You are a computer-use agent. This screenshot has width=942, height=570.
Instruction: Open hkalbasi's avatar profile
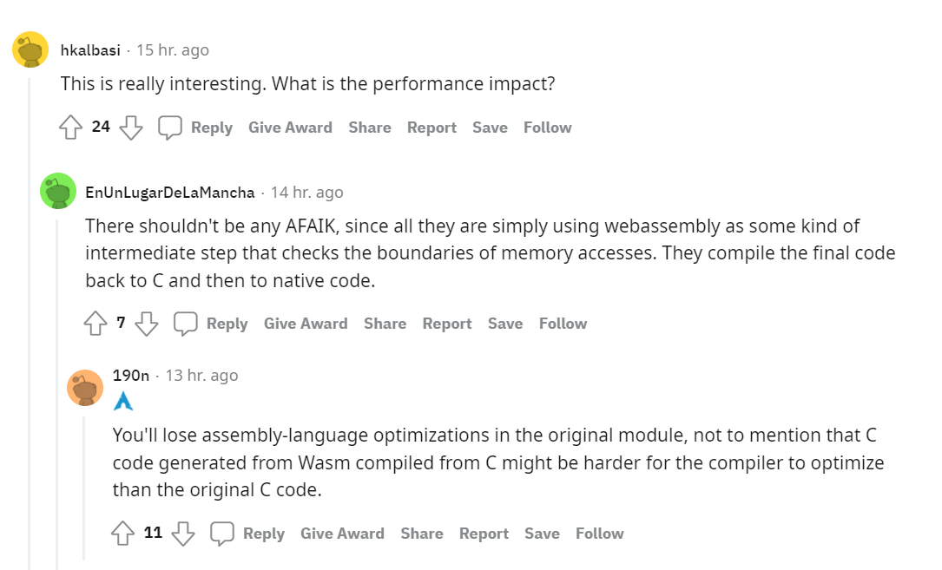30,49
